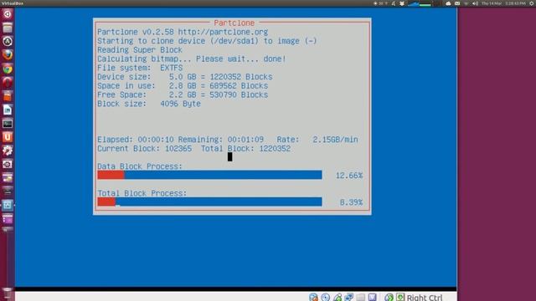Click the "Calculating bitmap" status line
Screen dimensions: 536x301
coord(192,59)
